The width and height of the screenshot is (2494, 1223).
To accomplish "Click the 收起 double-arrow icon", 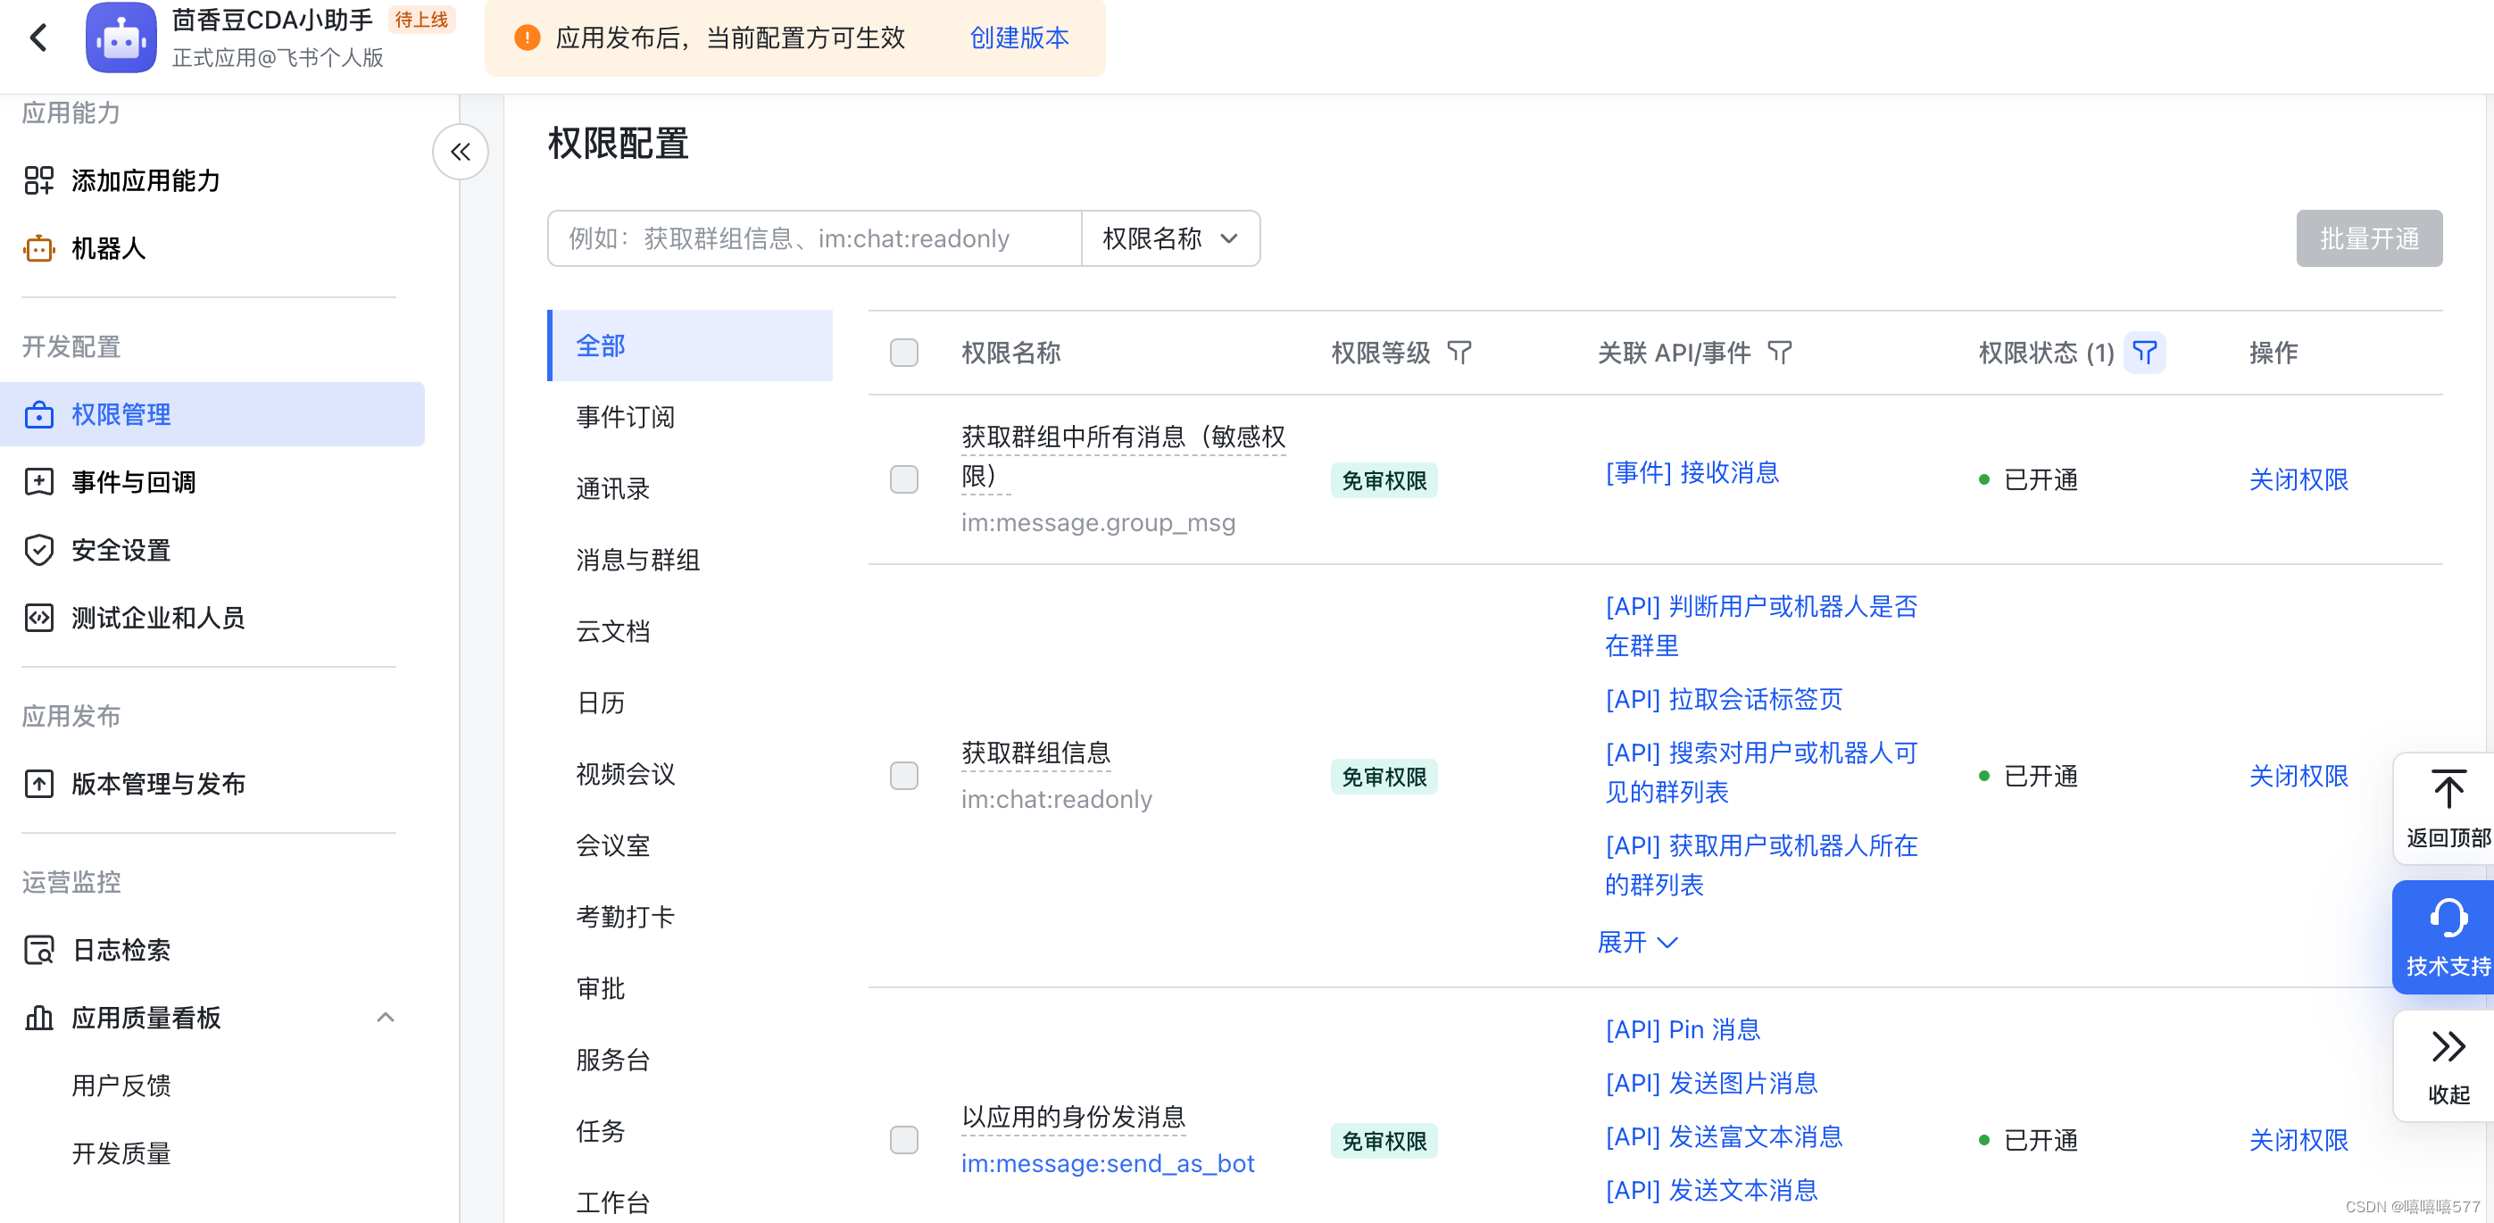I will click(2448, 1047).
